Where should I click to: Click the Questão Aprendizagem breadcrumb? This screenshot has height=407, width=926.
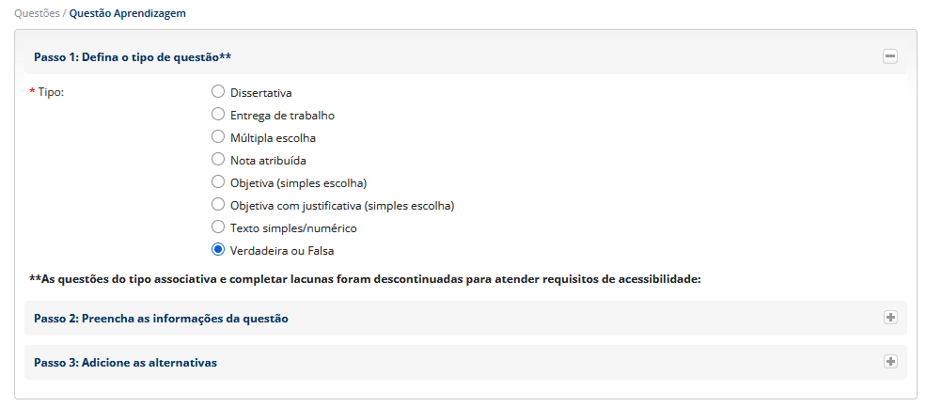point(127,13)
